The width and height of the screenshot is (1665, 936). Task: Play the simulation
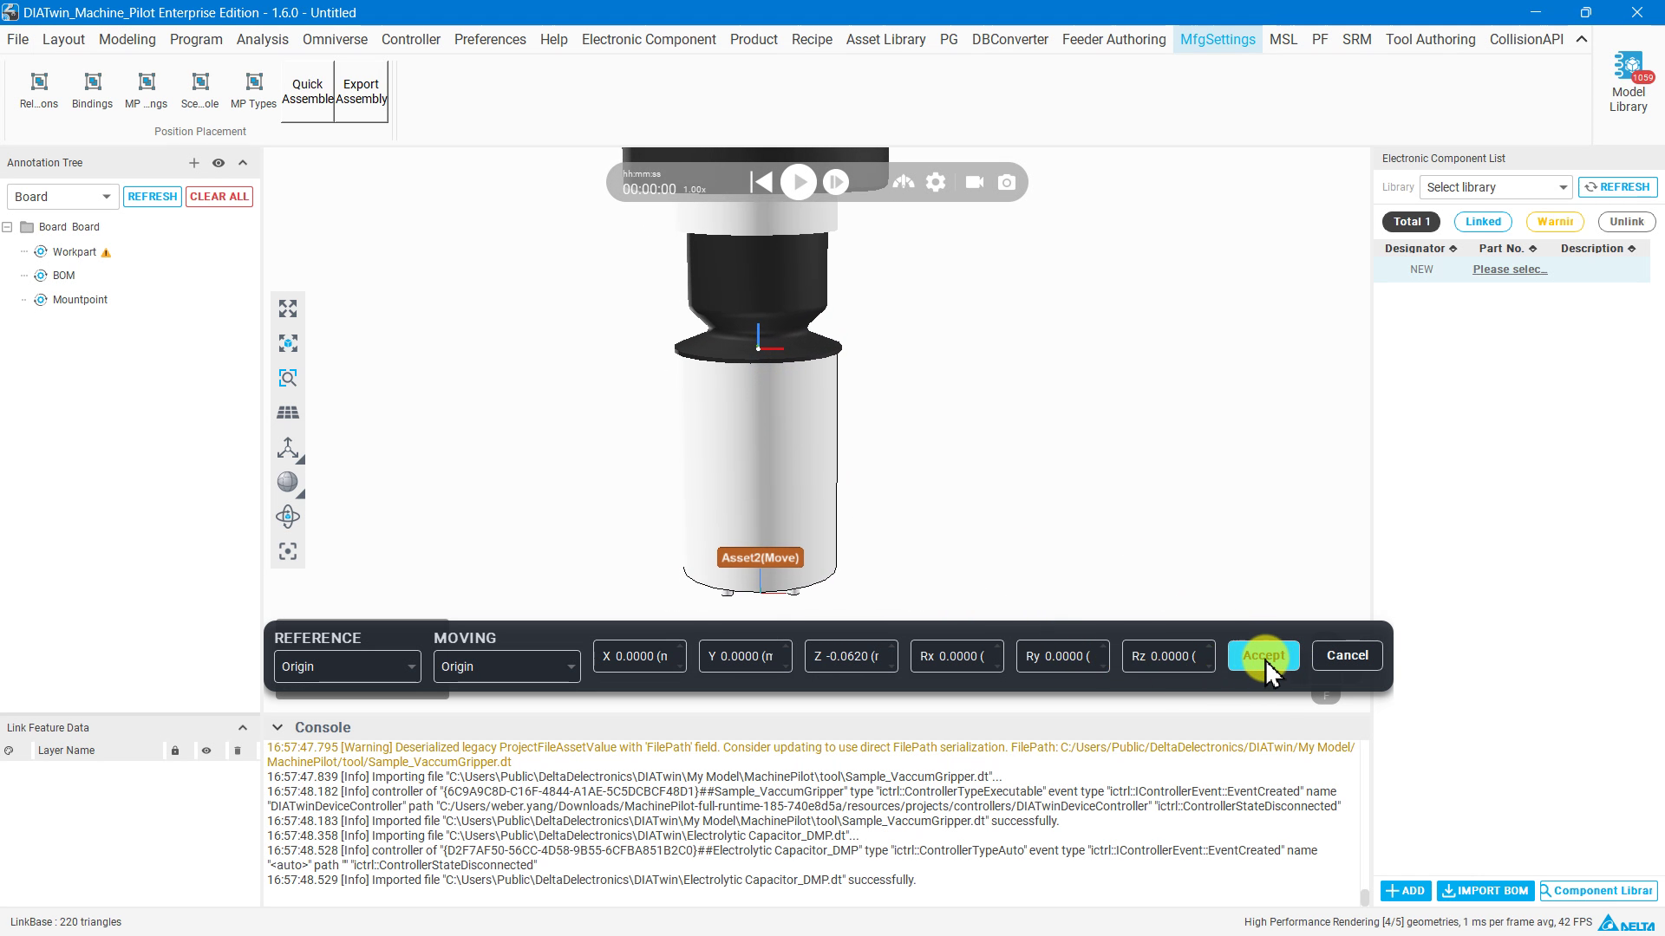click(x=799, y=182)
